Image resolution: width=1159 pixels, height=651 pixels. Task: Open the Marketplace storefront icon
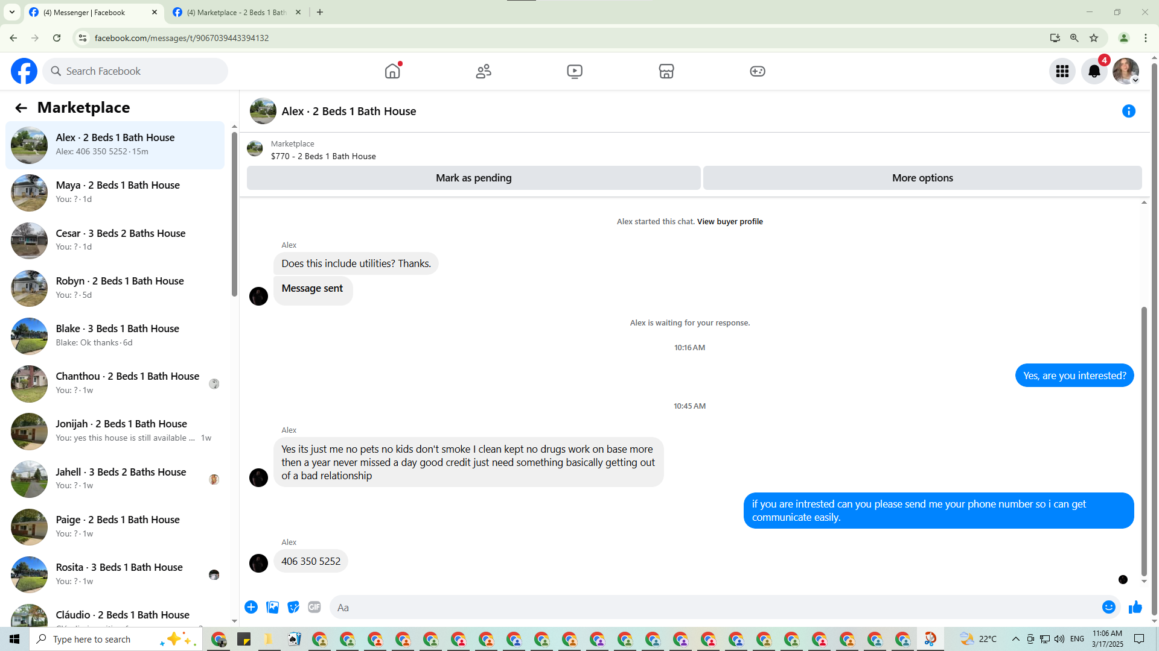tap(666, 71)
